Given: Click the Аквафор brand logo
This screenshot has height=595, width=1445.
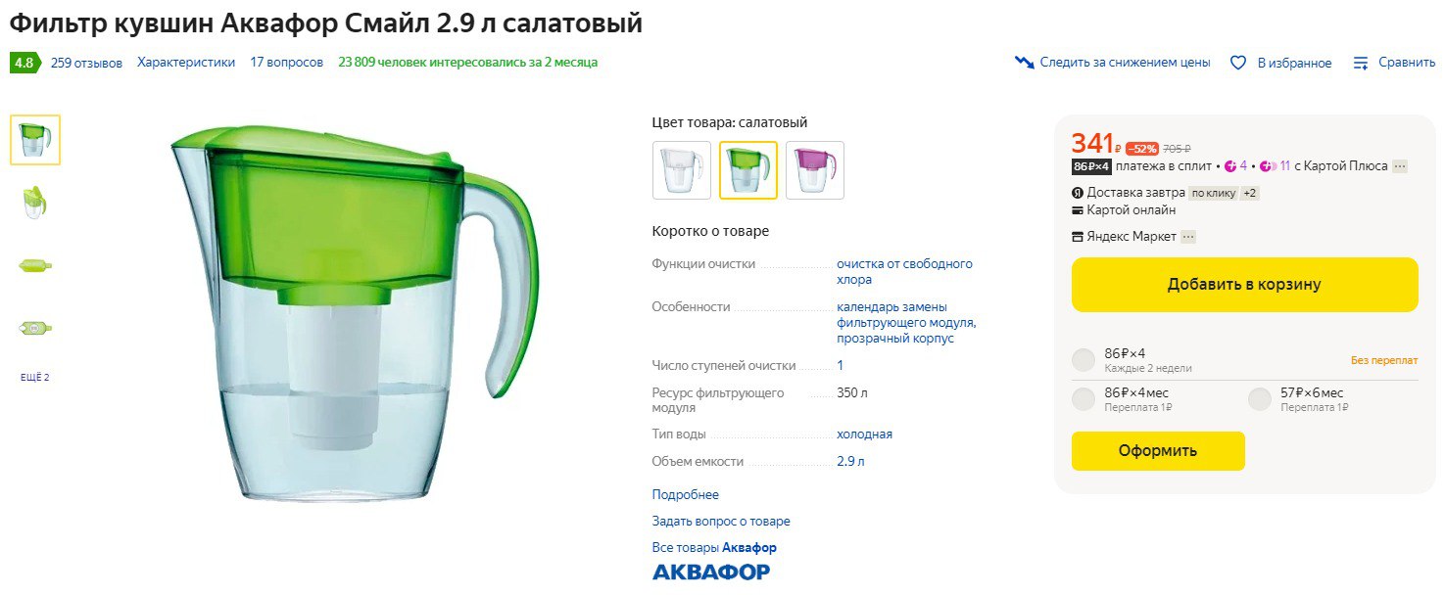Looking at the screenshot, I should coord(711,572).
